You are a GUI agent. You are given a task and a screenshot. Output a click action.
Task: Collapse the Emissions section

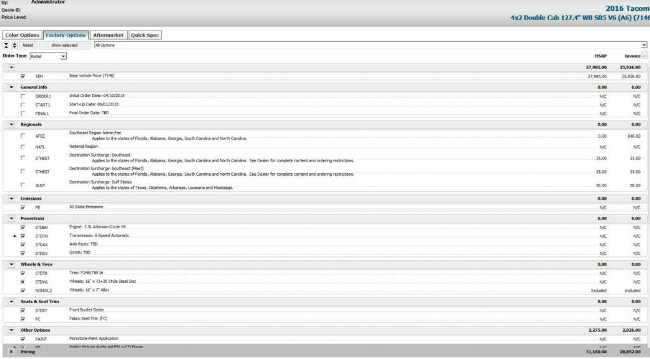tap(11, 199)
